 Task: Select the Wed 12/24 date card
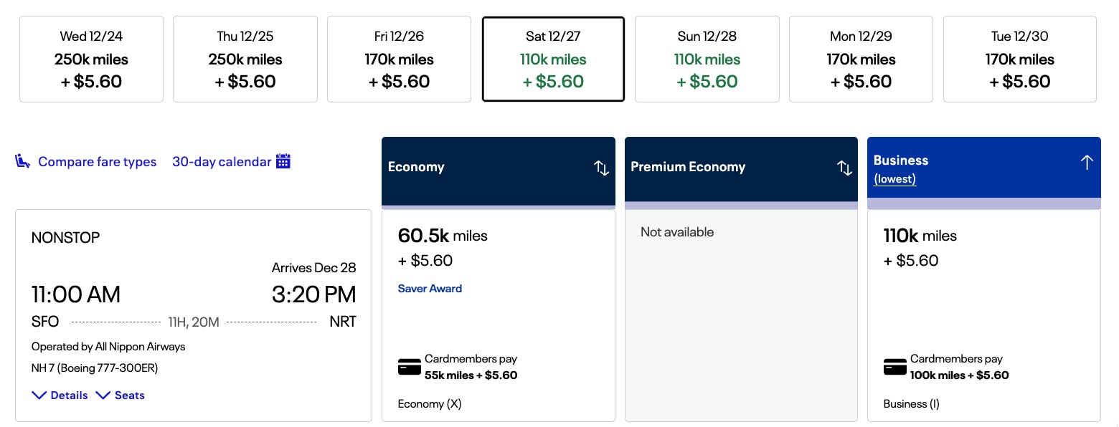point(91,59)
